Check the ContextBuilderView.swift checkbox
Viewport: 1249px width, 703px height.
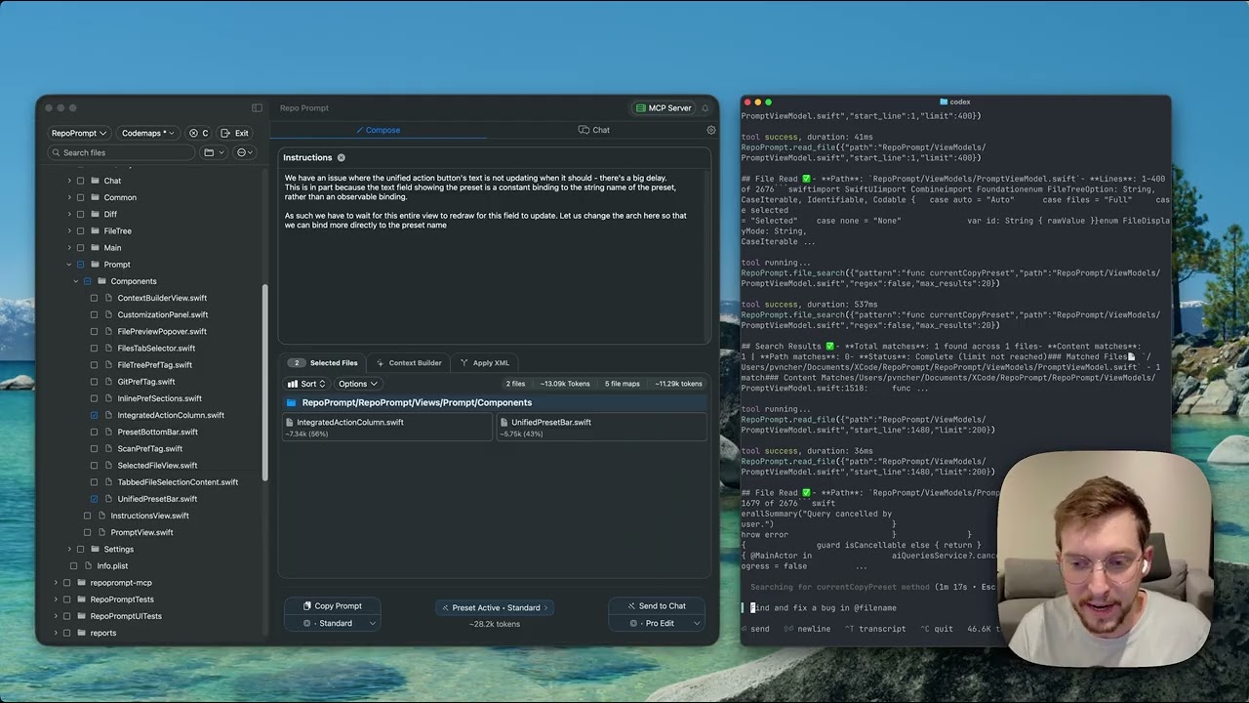[x=95, y=298]
